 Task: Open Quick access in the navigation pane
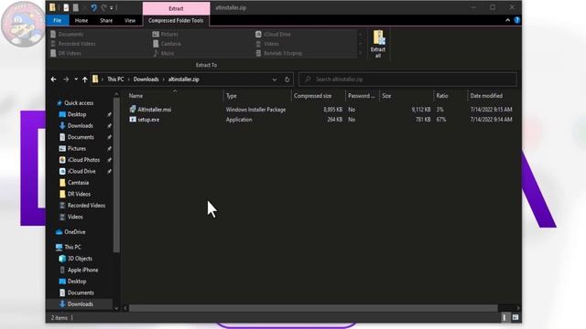(79, 103)
